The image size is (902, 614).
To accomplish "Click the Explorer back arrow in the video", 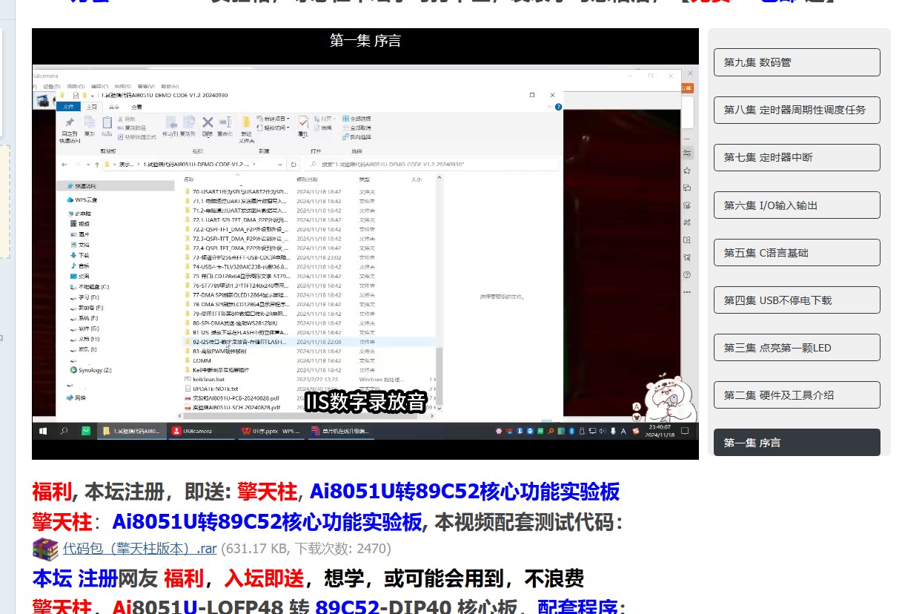I will coord(63,164).
